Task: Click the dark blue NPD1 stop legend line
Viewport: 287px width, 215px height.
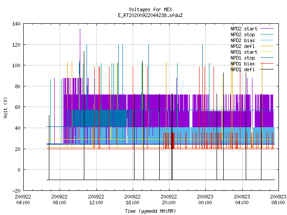Action: click(x=267, y=58)
